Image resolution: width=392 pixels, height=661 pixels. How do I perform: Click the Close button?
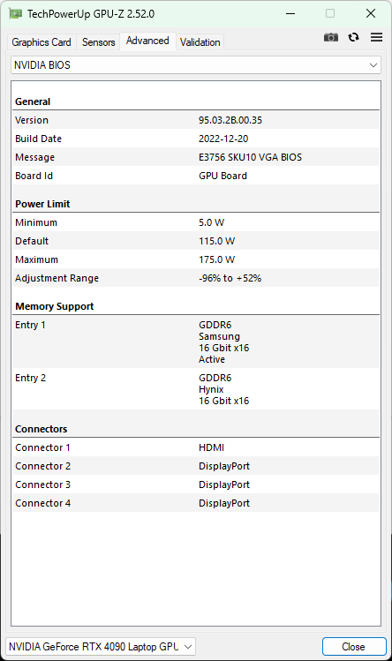[x=354, y=647]
